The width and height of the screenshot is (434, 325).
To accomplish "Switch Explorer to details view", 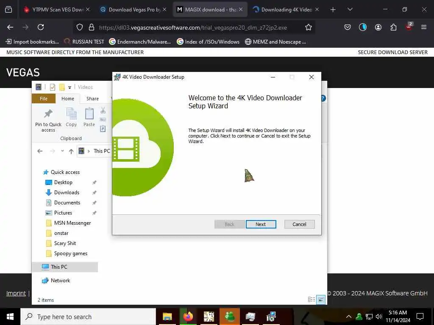I will [x=312, y=299].
